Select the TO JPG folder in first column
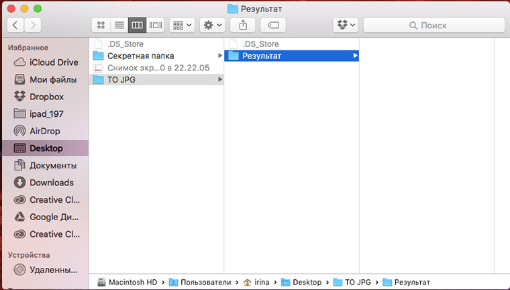Screen dimensions: 510x290 click(121, 79)
